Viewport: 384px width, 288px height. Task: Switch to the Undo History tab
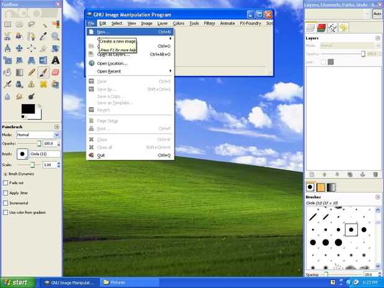coord(343,27)
